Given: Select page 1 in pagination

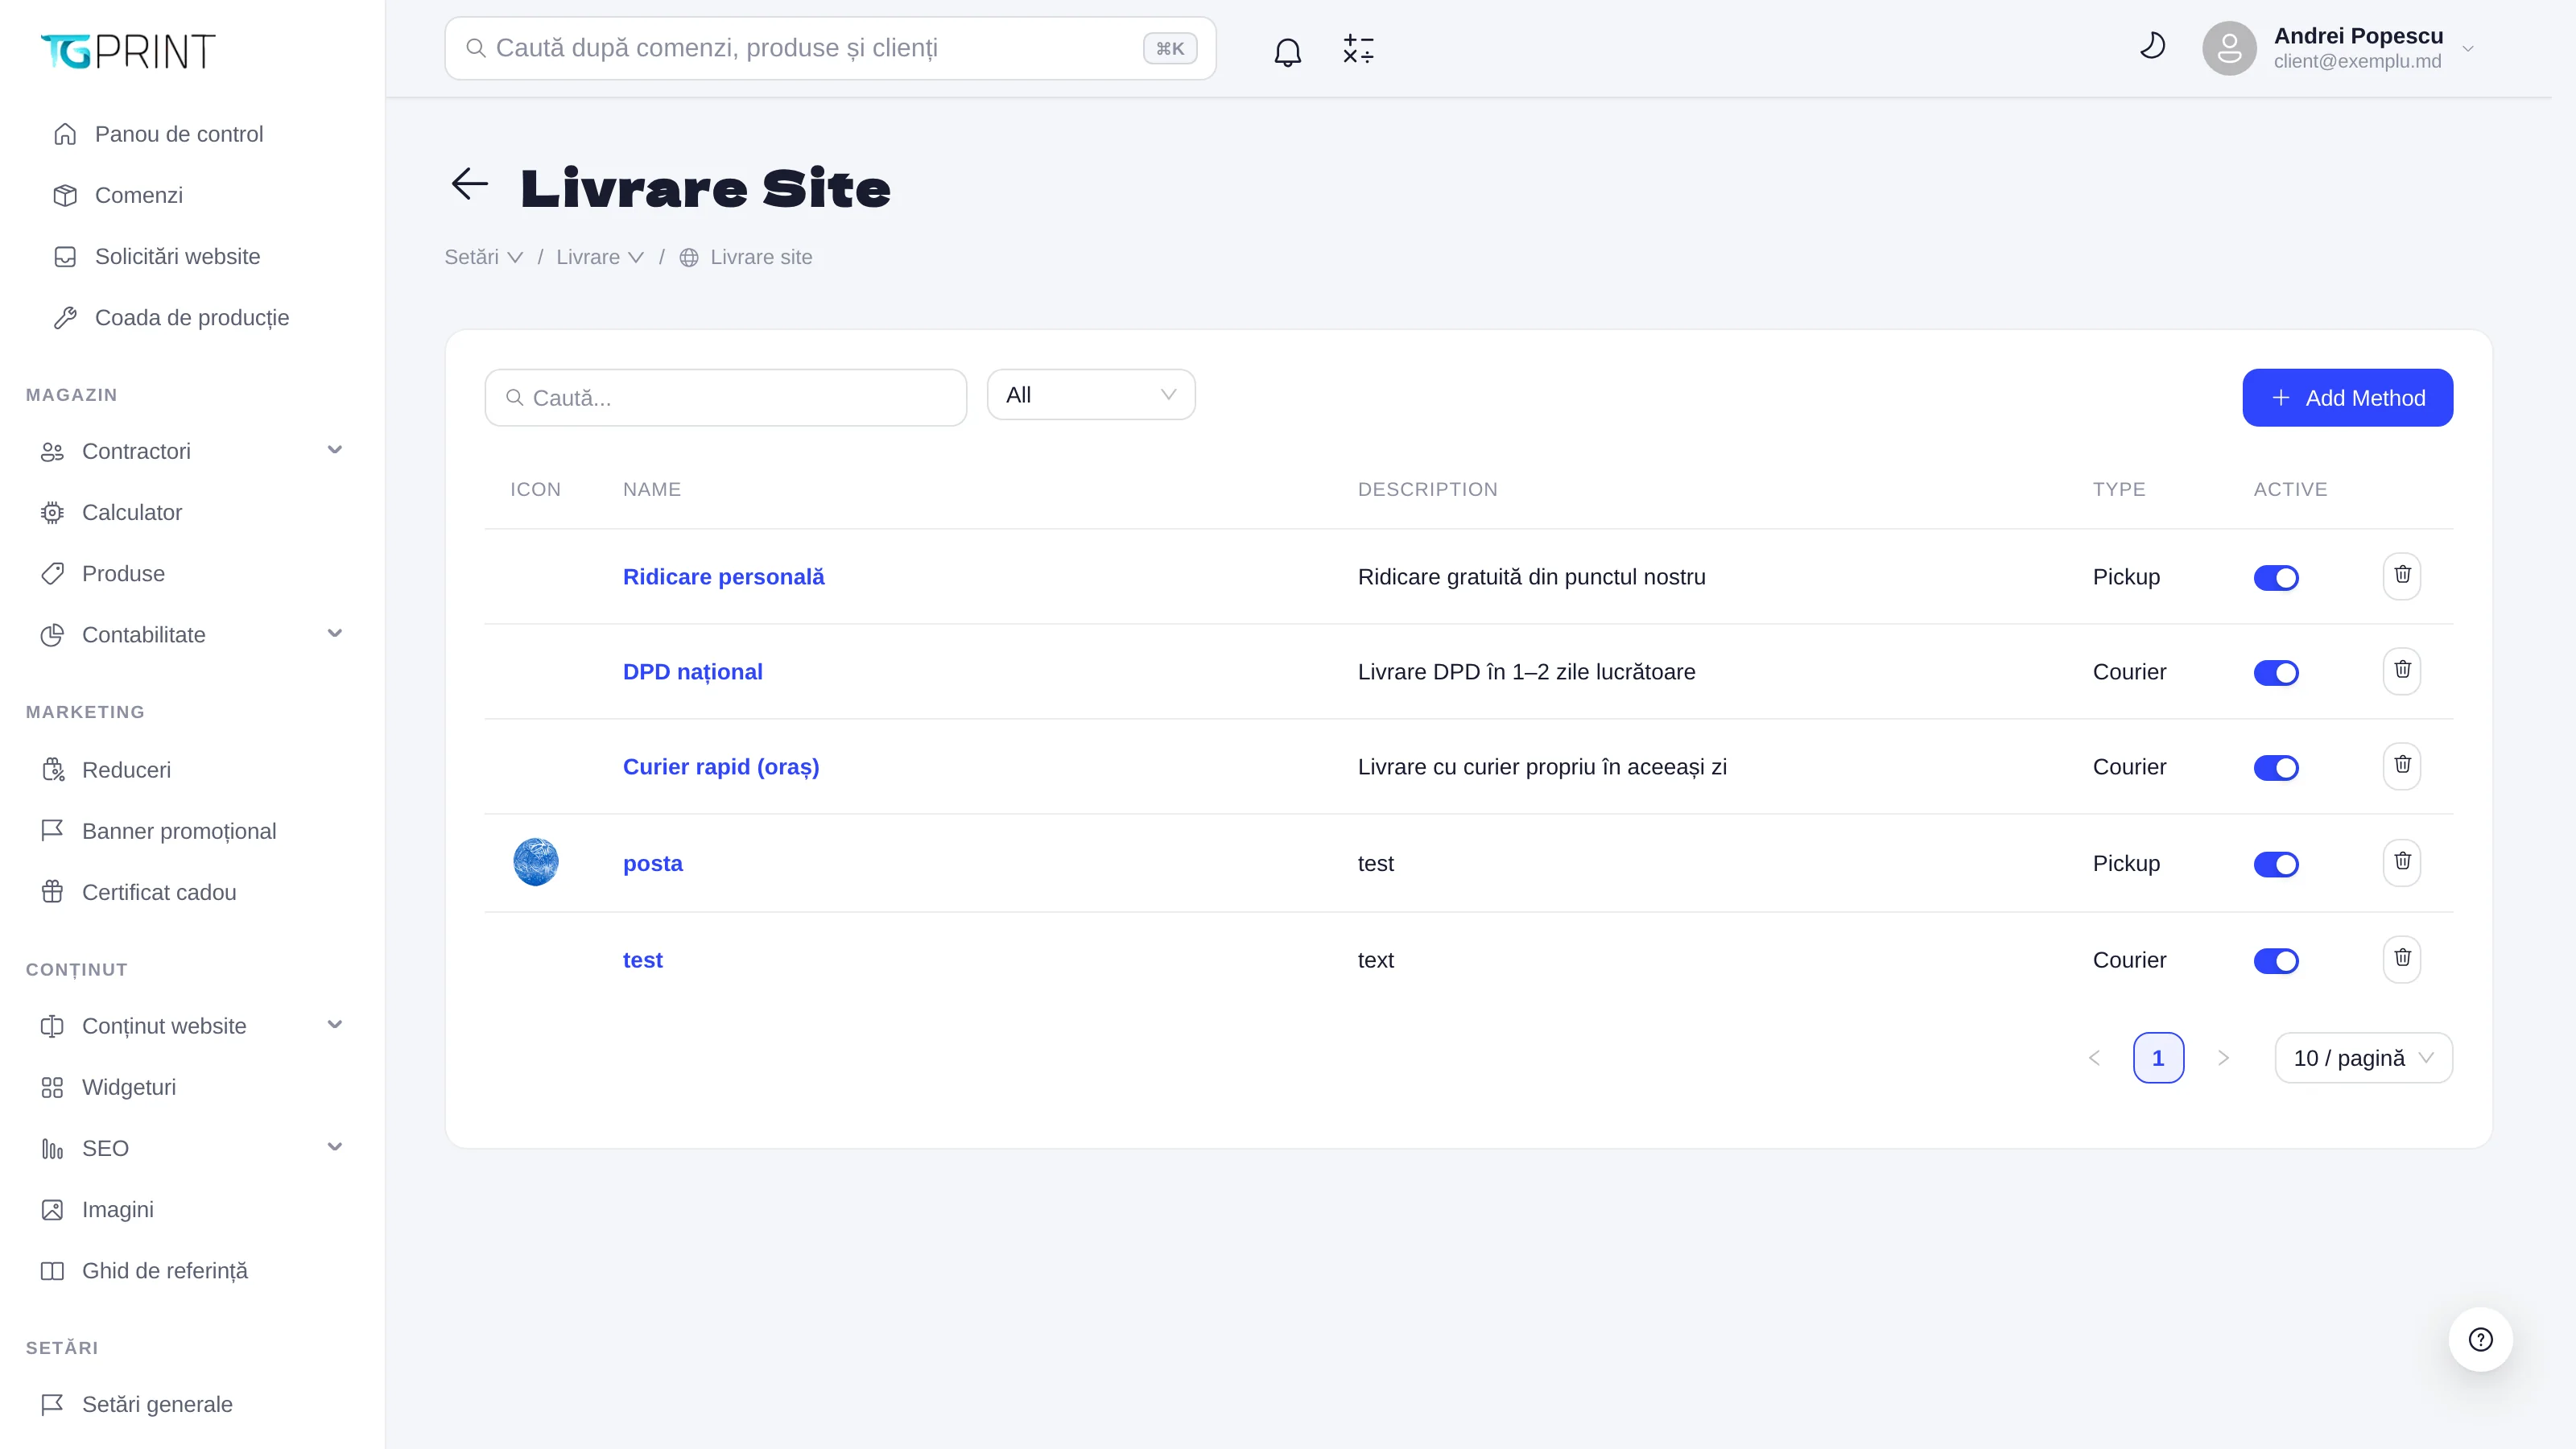Looking at the screenshot, I should [2158, 1058].
